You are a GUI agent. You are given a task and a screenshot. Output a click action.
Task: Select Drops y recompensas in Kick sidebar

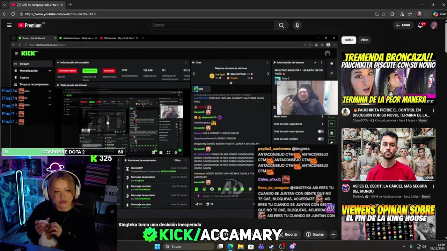32,84
